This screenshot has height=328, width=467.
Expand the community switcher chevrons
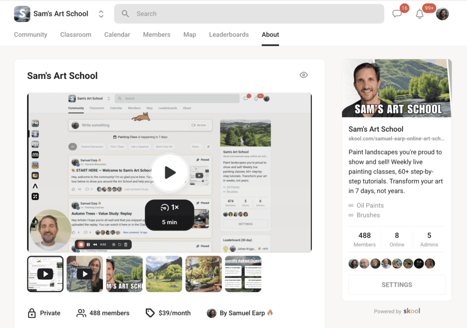[x=101, y=14]
